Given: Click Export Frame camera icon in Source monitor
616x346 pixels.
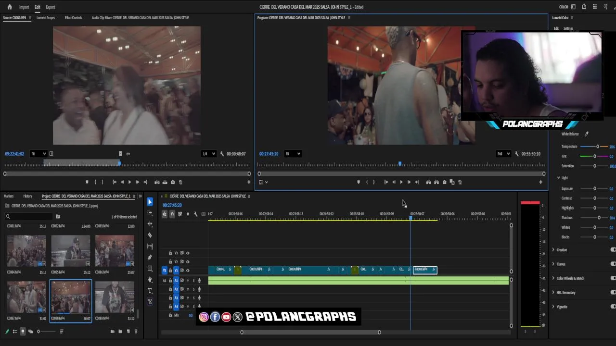Looking at the screenshot, I should [173, 182].
